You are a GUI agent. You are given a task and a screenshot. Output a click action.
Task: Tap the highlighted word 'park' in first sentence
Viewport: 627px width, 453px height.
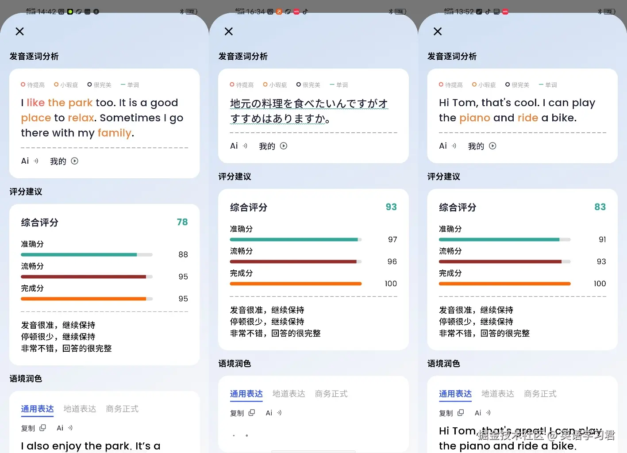point(81,103)
